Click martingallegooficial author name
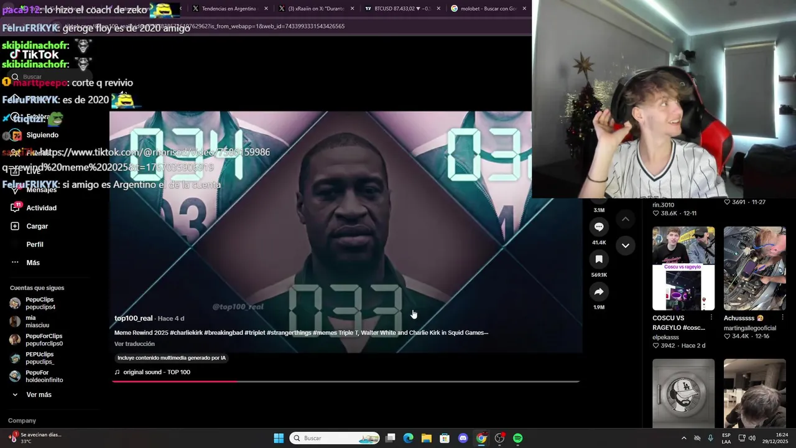 tap(750, 328)
